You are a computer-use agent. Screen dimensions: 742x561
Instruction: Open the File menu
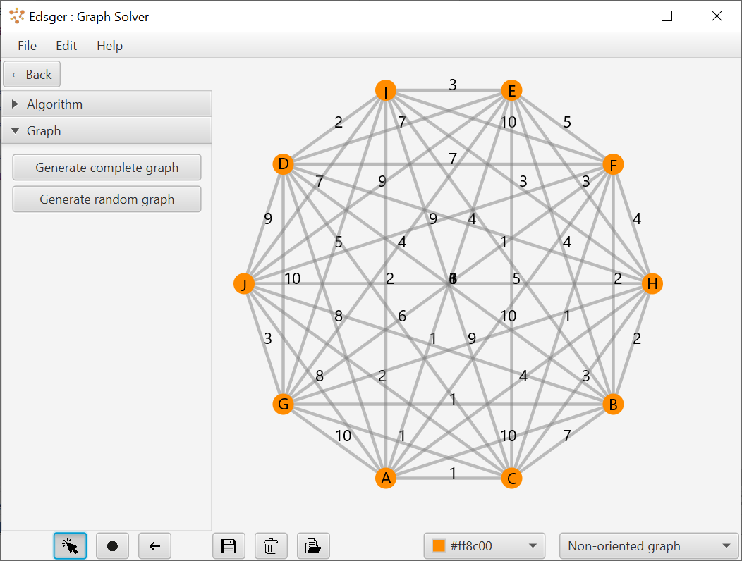27,45
